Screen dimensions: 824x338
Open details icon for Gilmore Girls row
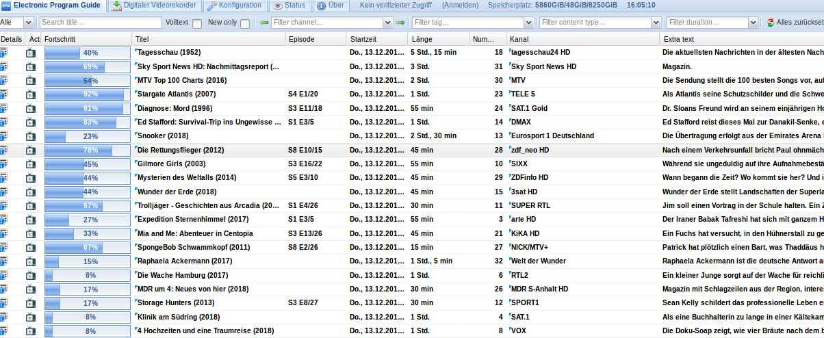3,164
